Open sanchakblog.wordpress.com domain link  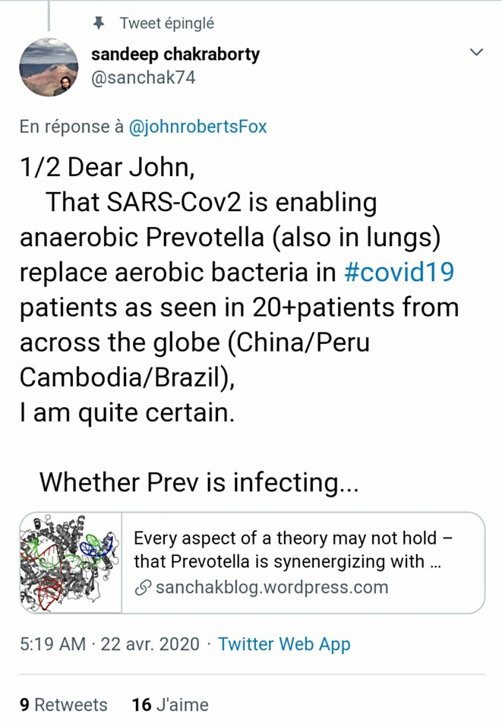click(272, 587)
